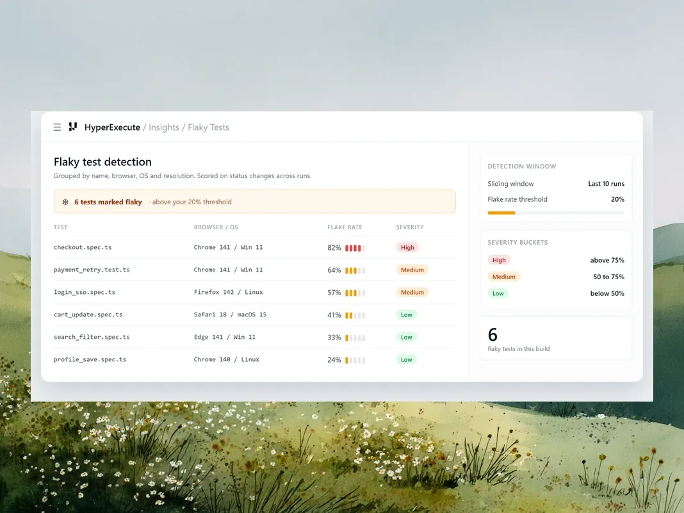Click Medium badge in Severity Buckets
The height and width of the screenshot is (513, 684).
(x=504, y=277)
